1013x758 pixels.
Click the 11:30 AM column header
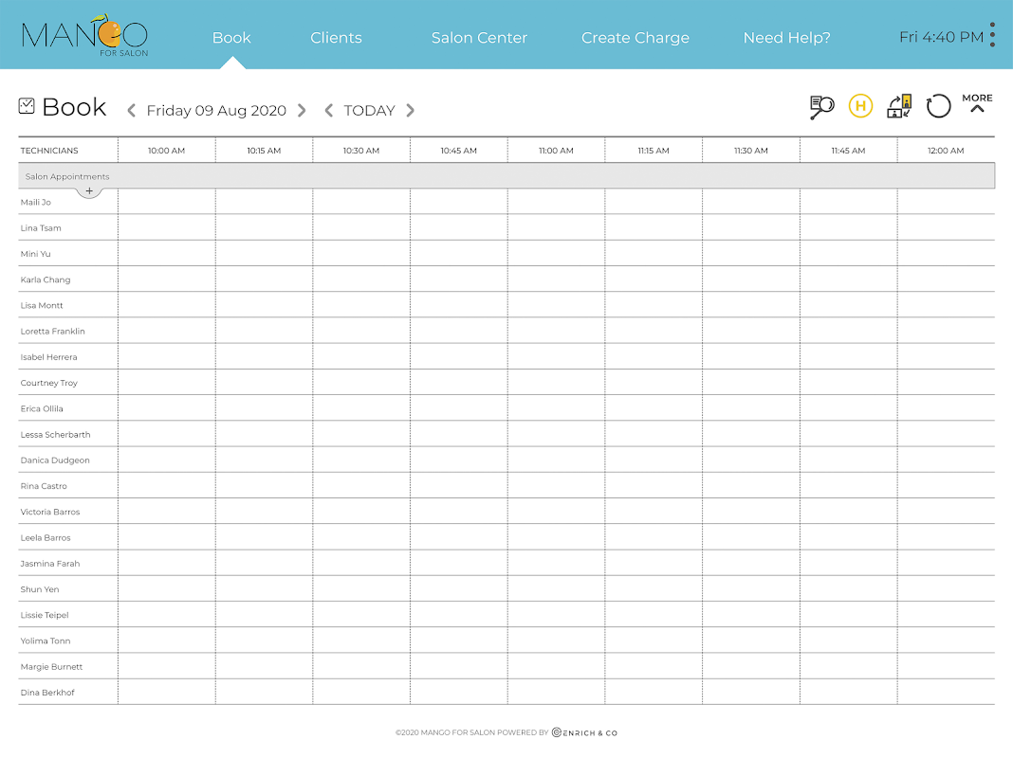point(751,151)
